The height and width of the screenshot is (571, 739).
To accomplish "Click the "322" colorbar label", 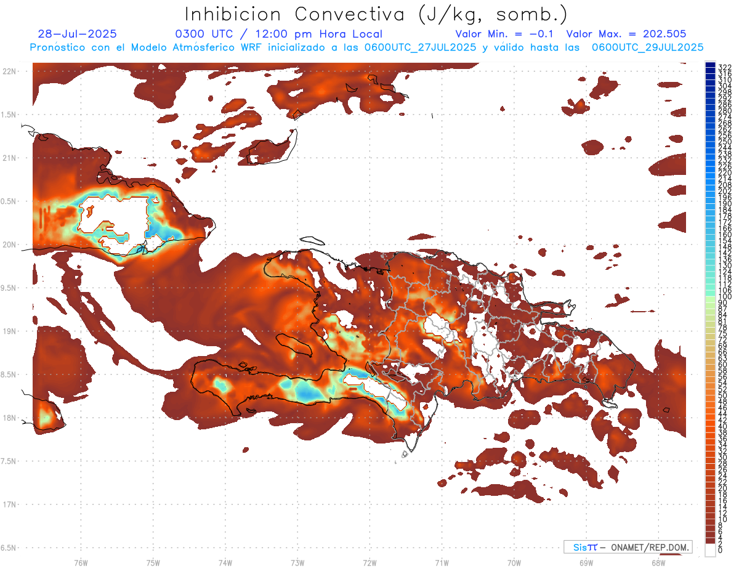I will tap(725, 67).
